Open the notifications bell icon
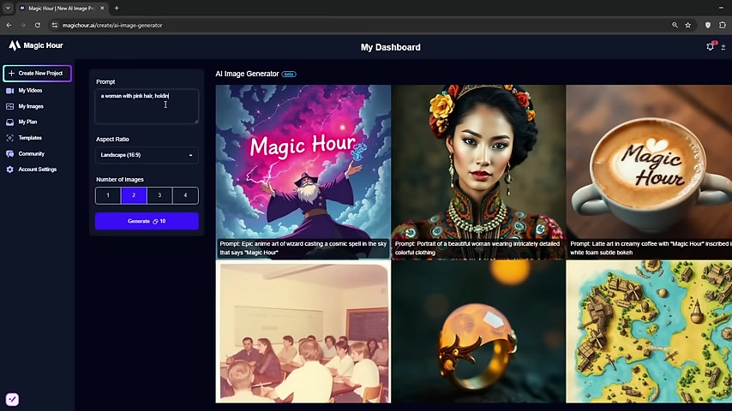732x411 pixels. coord(710,46)
